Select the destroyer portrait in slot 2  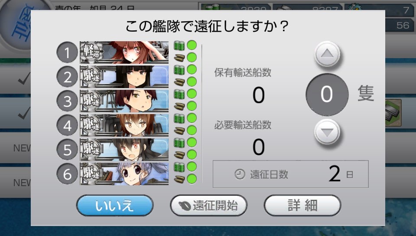[x=124, y=77]
